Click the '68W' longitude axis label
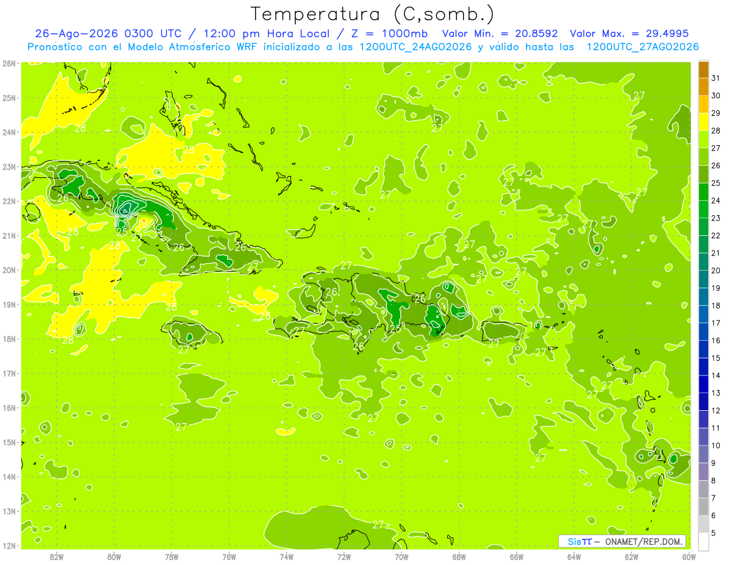 (459, 557)
